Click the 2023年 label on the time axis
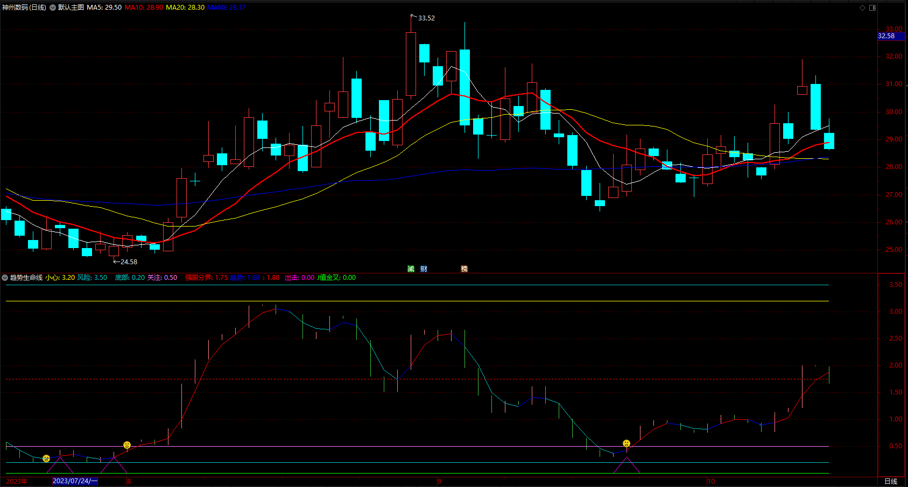Viewport: 908px width, 487px height. 17,481
